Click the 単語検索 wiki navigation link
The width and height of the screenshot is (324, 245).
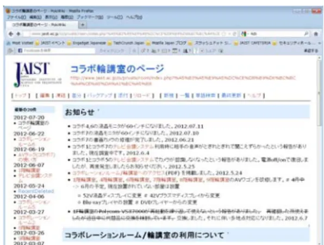pos(205,96)
